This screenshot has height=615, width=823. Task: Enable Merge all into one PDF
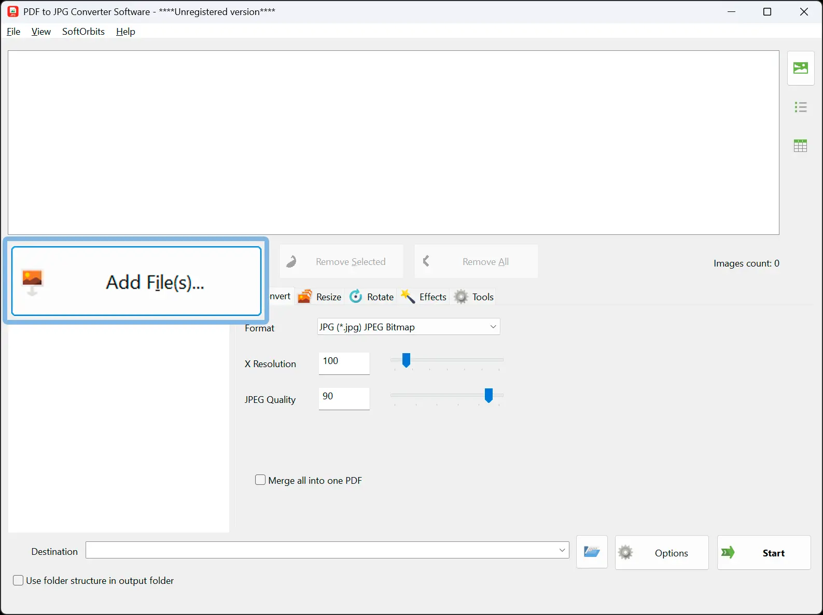pos(260,480)
